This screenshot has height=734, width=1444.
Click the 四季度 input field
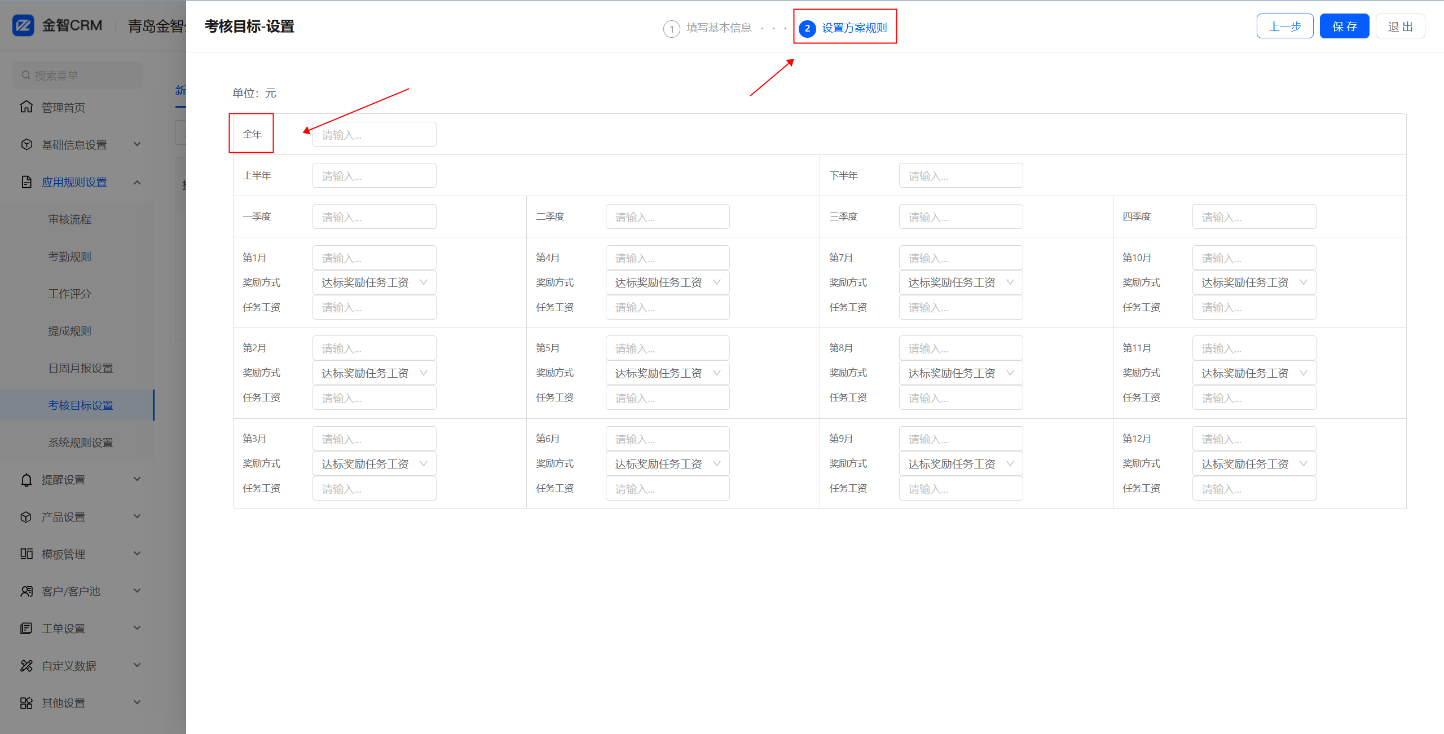pos(1254,216)
